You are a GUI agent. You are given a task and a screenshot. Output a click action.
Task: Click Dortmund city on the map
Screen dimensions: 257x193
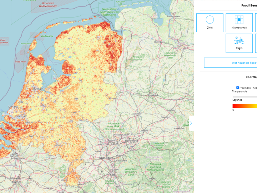click(129, 140)
